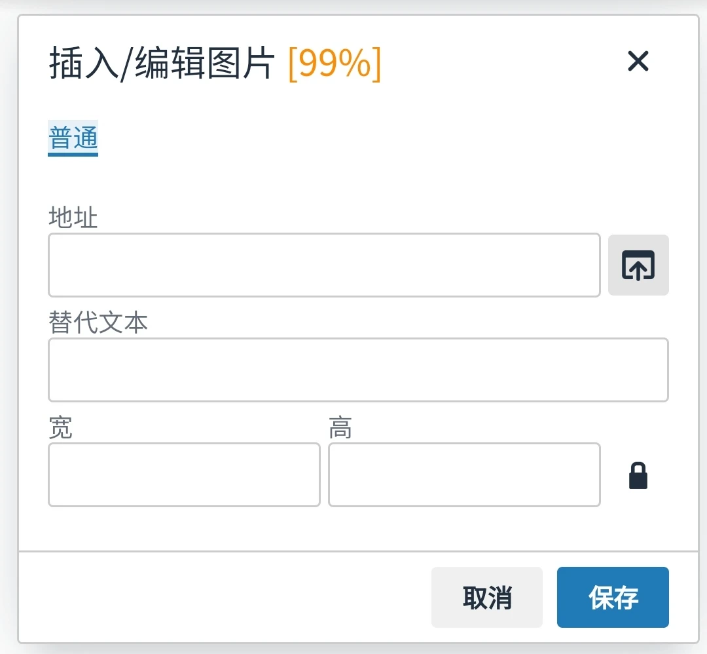Click the 保存 button
Viewport: 707px width, 654px height.
pos(613,597)
